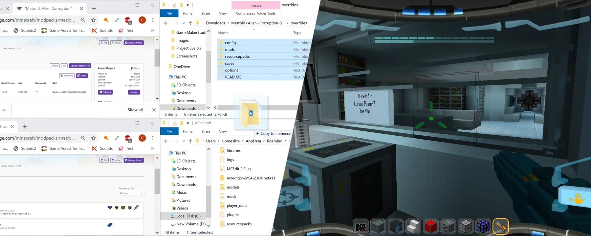Open the Share tab in the .minecraft window
This screenshot has height=236, width=591.
(206, 131)
